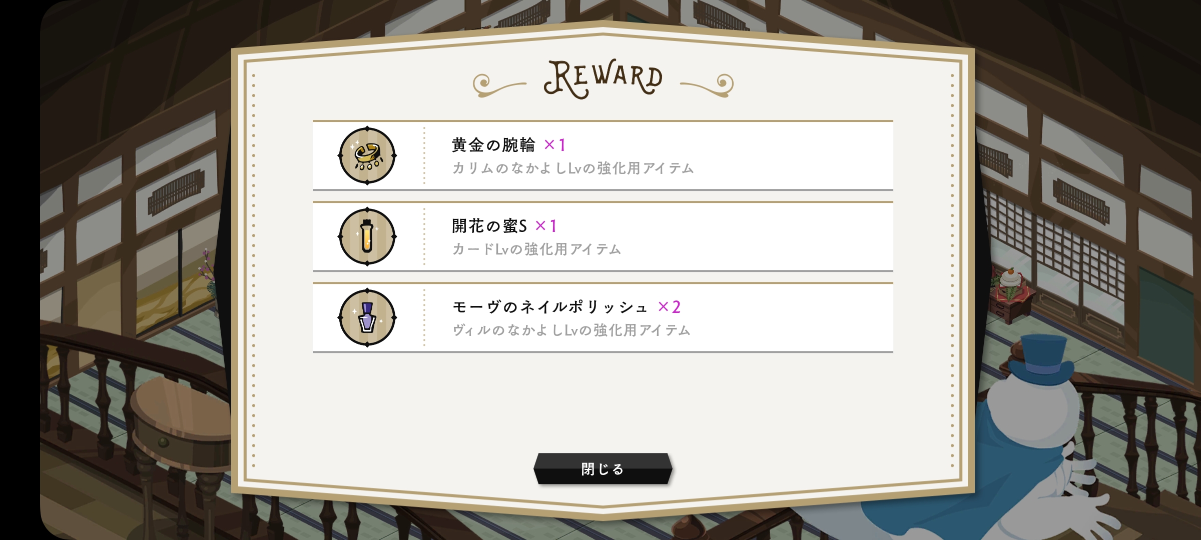The image size is (1201, 540).
Task: Tap the カリムのなかよしLv description text
Action: pyautogui.click(x=572, y=168)
